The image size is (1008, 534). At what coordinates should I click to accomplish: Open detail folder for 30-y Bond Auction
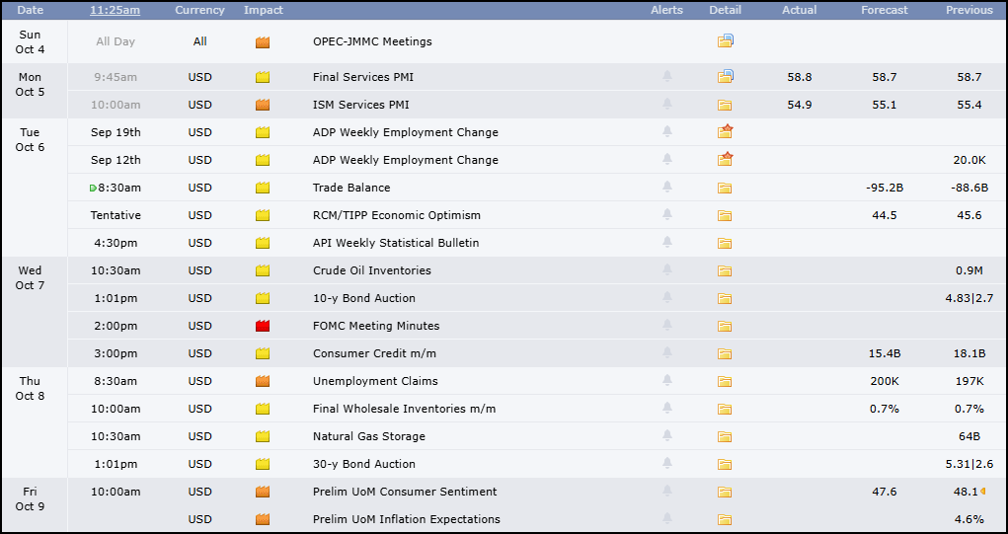click(725, 464)
